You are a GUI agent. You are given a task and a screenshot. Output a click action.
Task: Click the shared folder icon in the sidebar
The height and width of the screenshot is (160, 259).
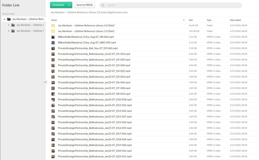(x=9, y=19)
